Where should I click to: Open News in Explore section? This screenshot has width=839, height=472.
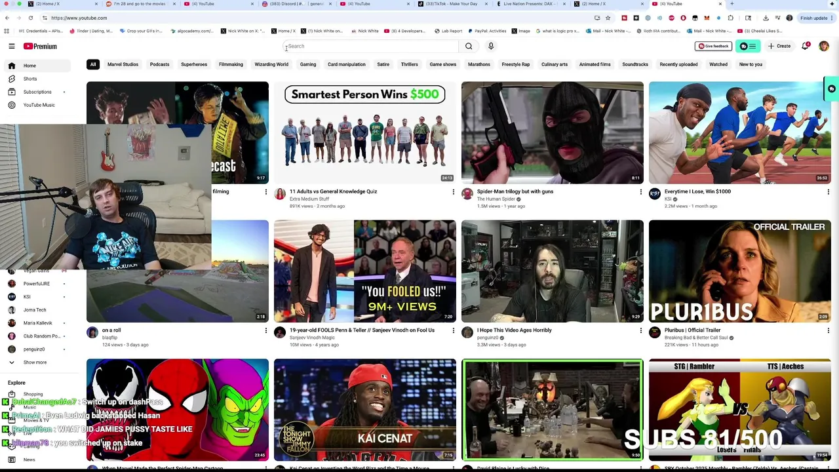coord(37,460)
